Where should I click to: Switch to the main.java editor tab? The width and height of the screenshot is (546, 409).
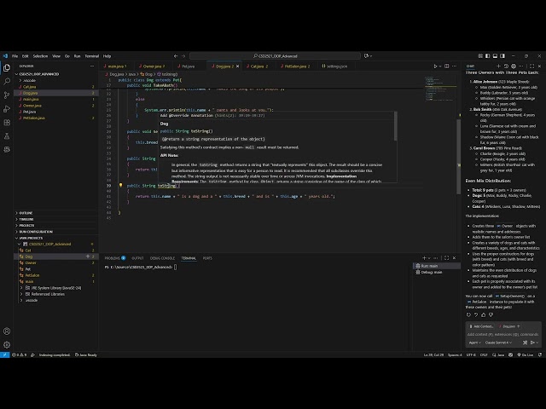pos(117,66)
